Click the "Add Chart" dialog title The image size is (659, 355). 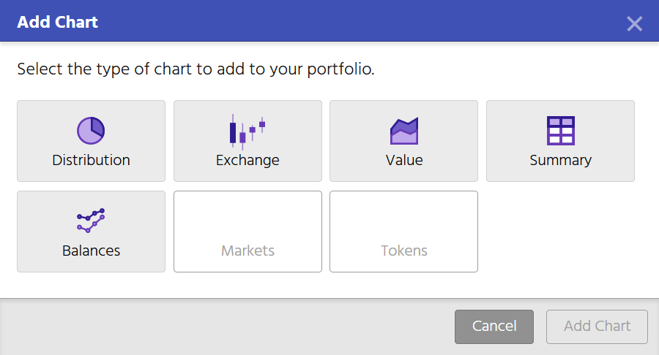[x=58, y=23]
